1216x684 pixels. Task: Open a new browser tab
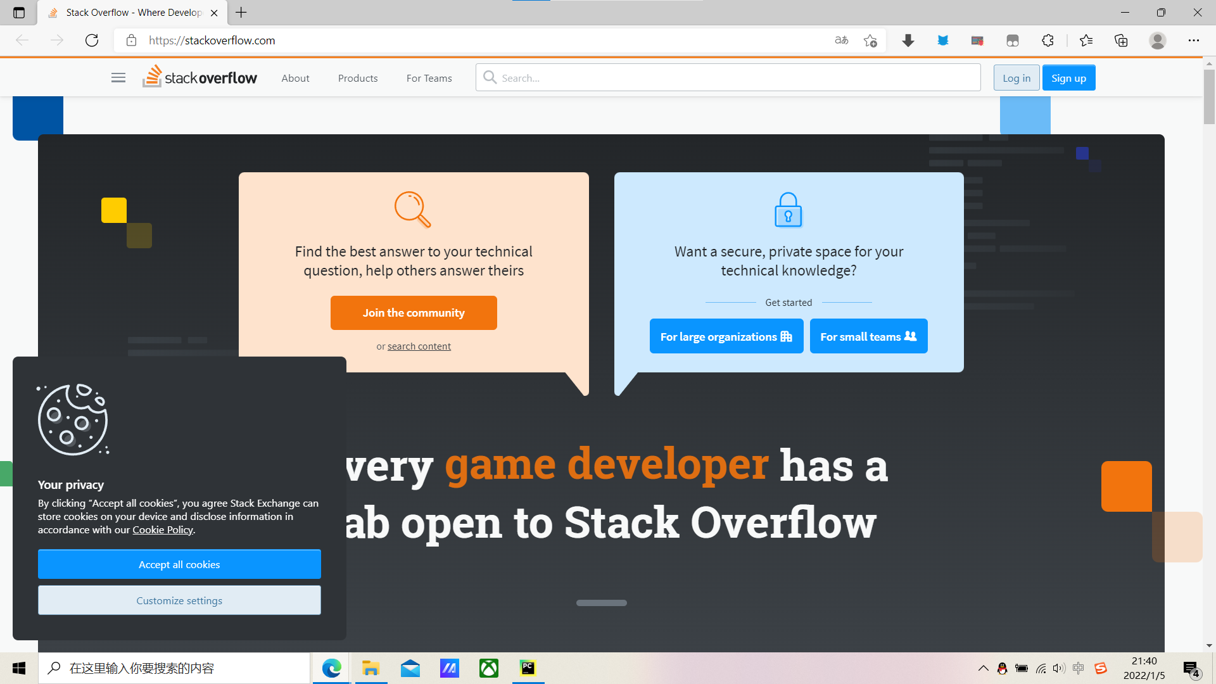(241, 13)
